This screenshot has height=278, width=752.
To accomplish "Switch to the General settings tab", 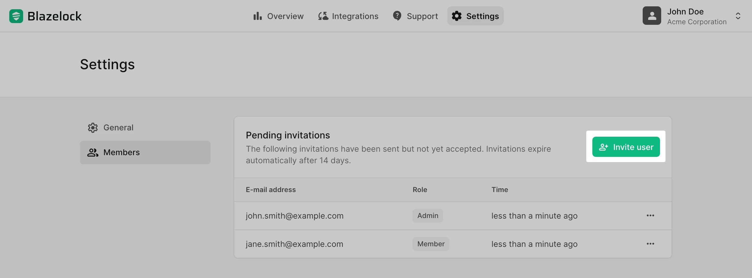I will [118, 127].
